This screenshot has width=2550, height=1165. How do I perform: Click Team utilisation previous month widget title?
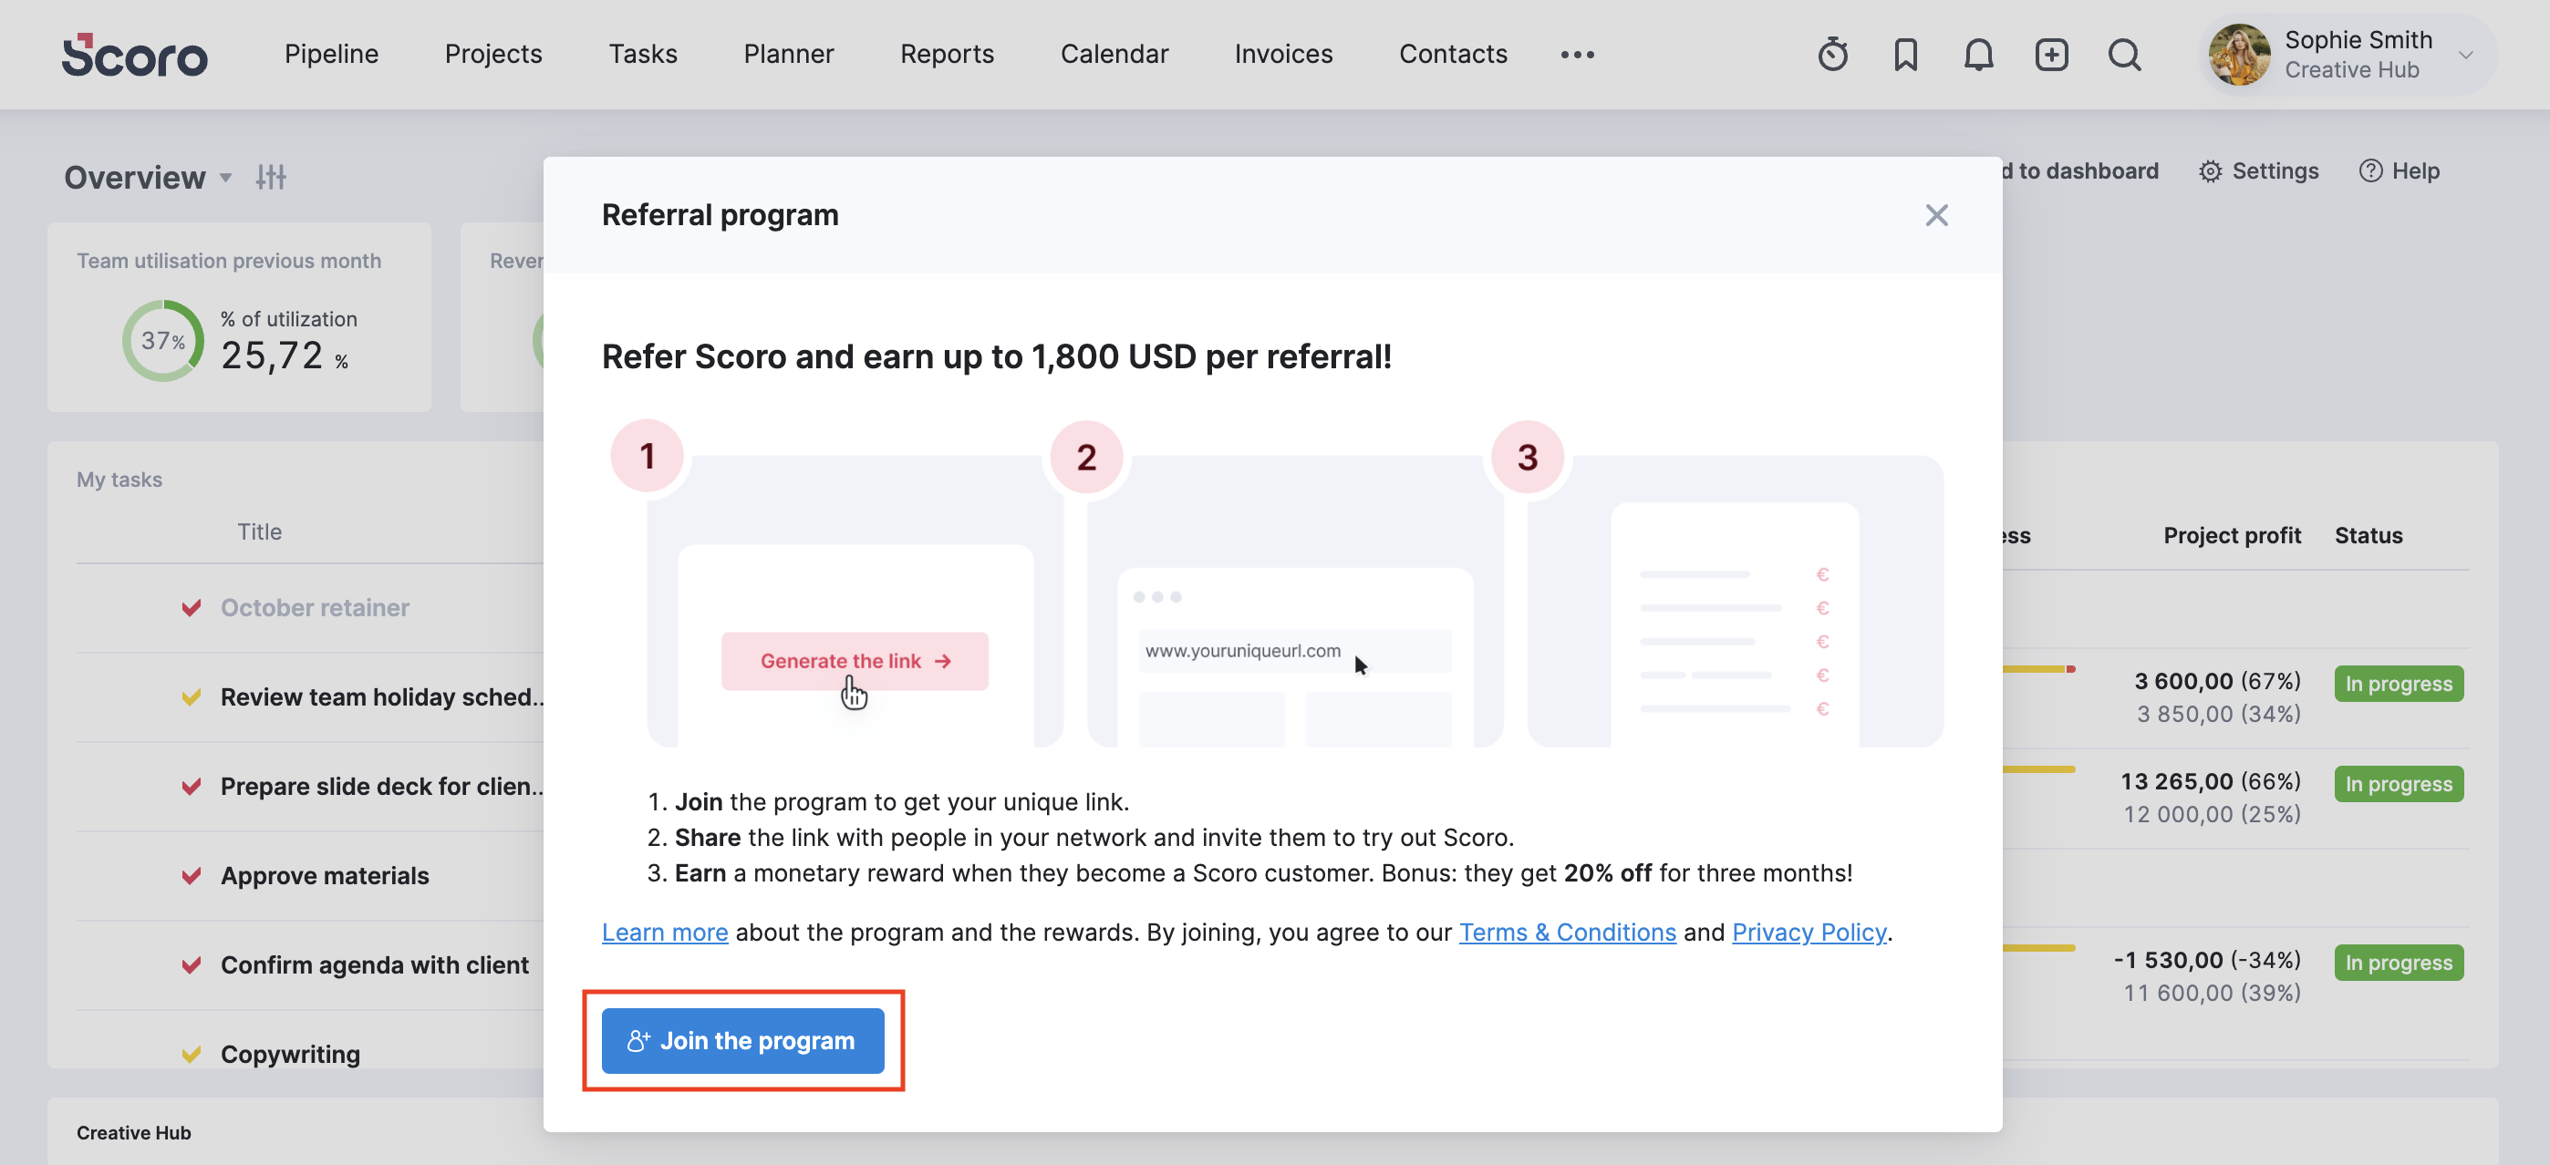click(229, 261)
